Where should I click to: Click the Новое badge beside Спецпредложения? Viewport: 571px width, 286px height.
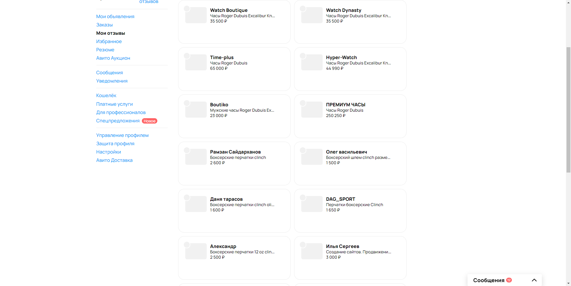[x=150, y=121]
